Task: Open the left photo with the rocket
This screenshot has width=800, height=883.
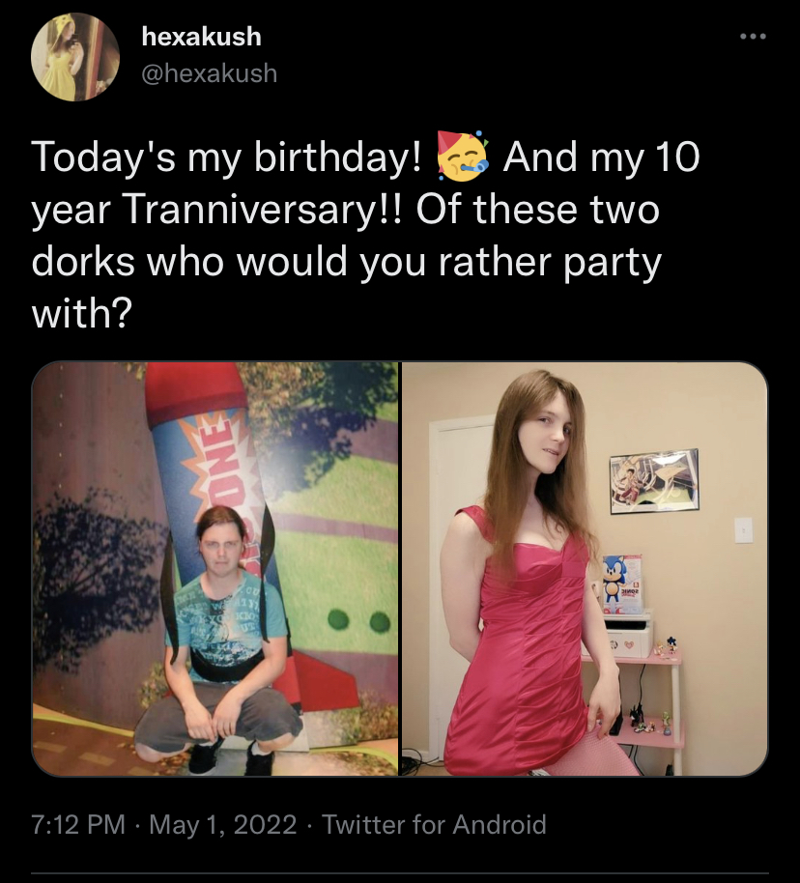Action: 214,569
